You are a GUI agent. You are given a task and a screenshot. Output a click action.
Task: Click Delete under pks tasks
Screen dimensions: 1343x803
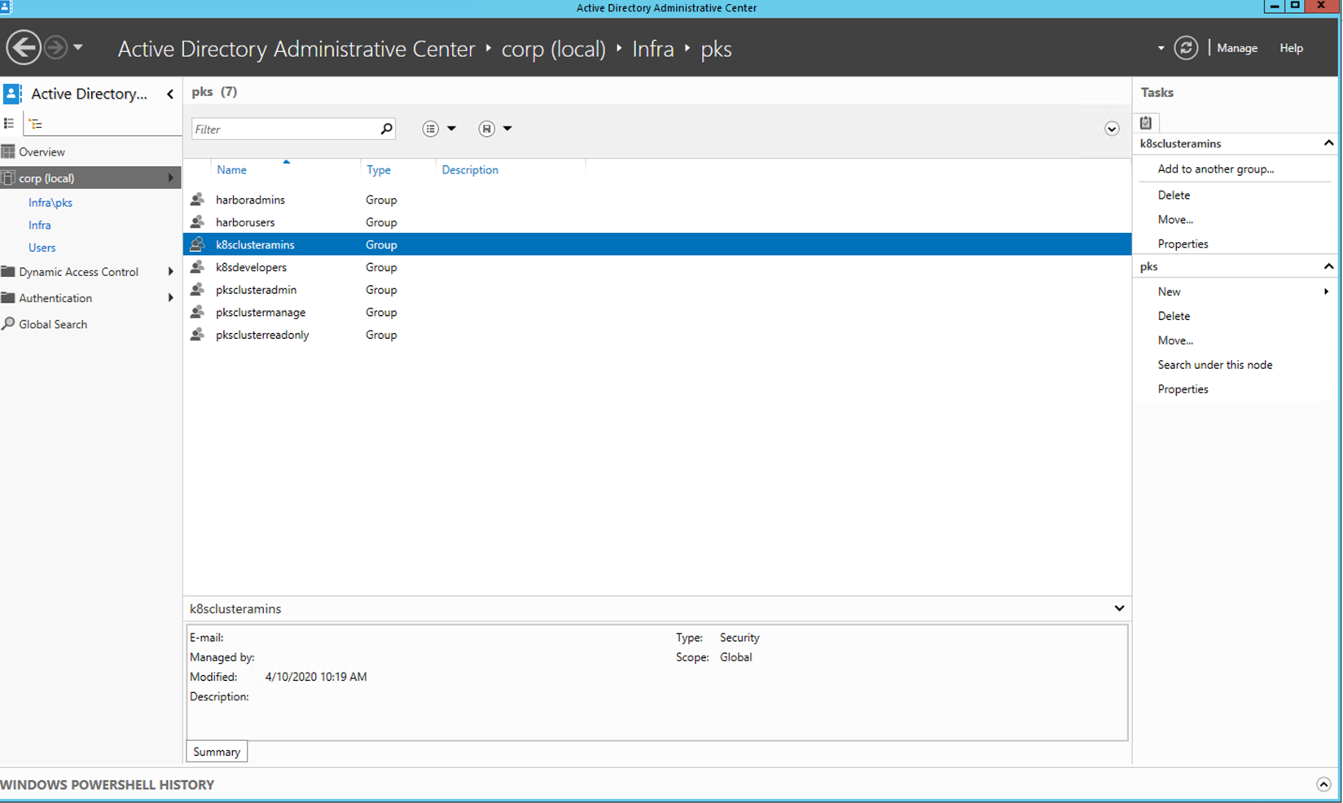tap(1174, 316)
